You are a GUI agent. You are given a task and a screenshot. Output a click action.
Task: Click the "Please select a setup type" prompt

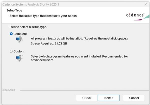28,27
